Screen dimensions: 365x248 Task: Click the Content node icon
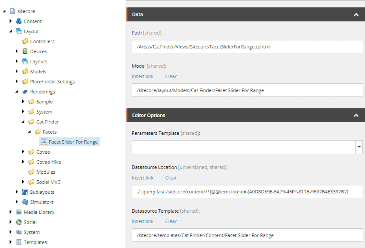click(19, 21)
